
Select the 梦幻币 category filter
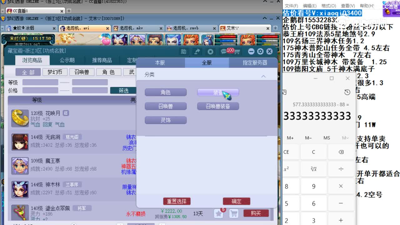(x=55, y=72)
